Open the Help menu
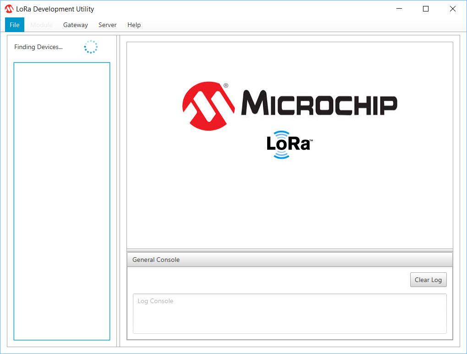Screen dimensions: 467x354 134,25
